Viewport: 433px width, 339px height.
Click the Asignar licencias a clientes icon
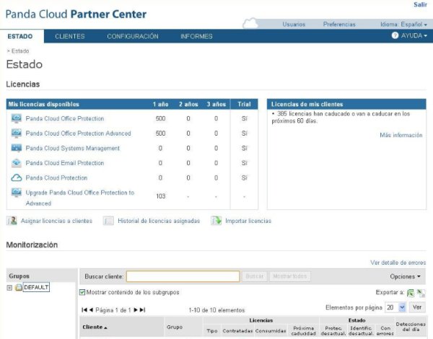(12, 221)
